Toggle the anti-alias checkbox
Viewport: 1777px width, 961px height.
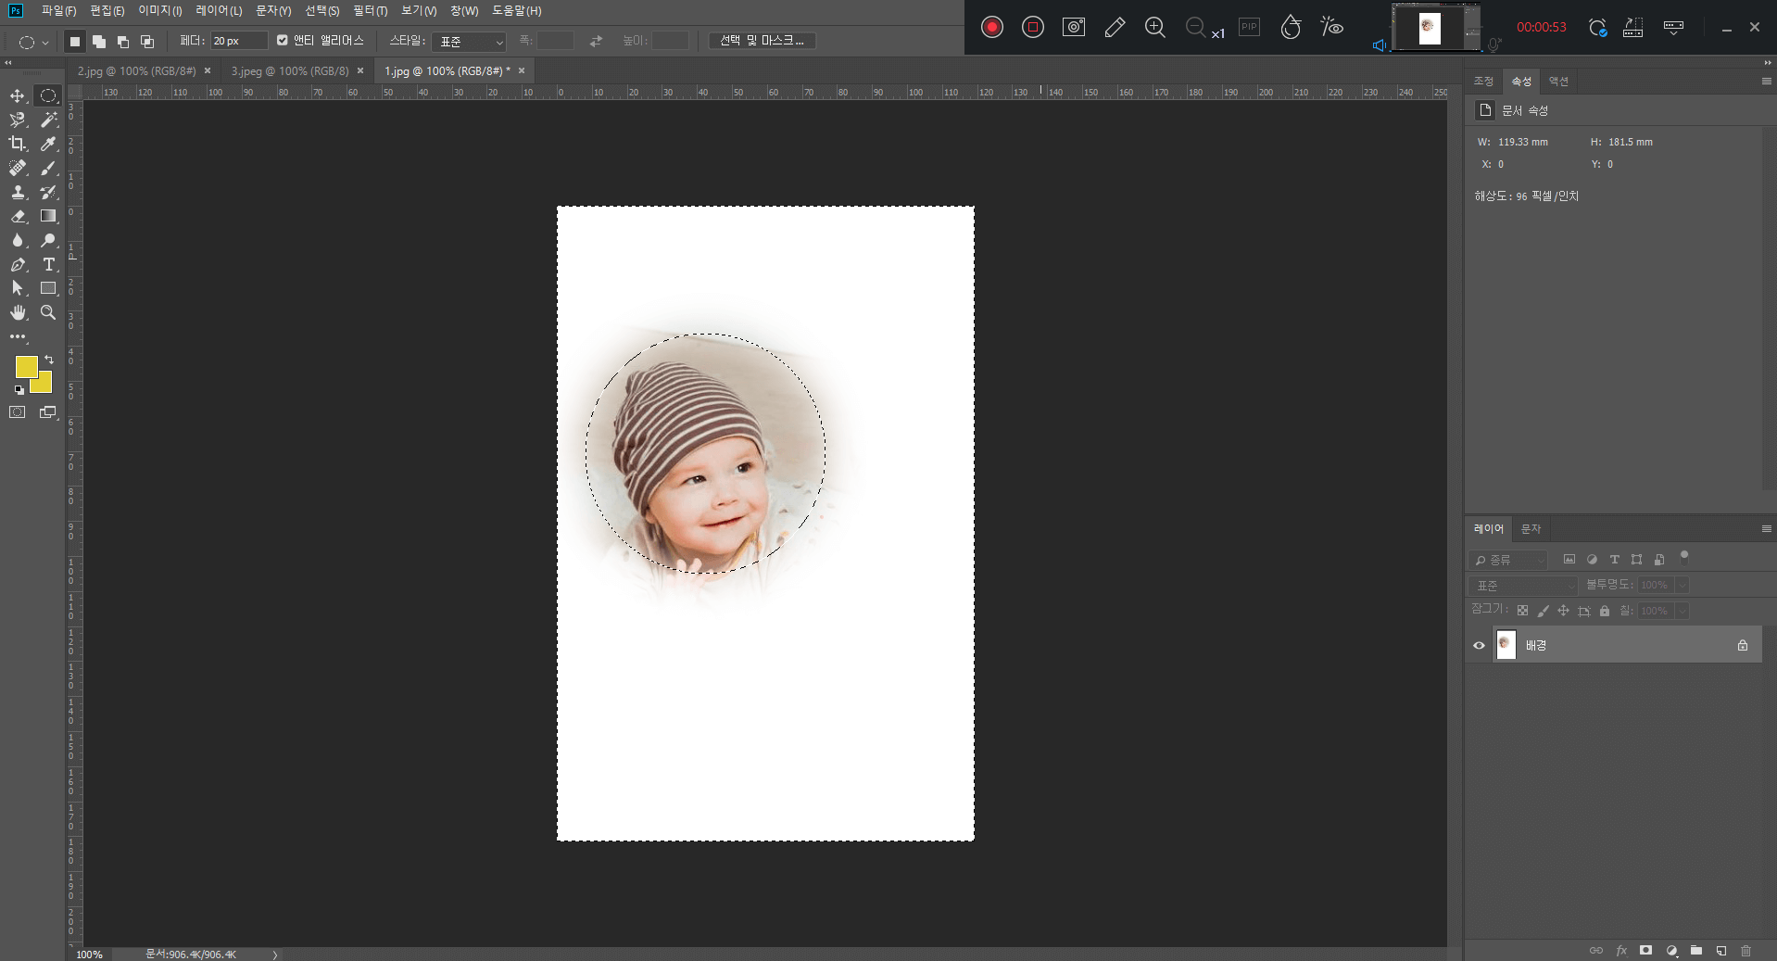click(283, 41)
